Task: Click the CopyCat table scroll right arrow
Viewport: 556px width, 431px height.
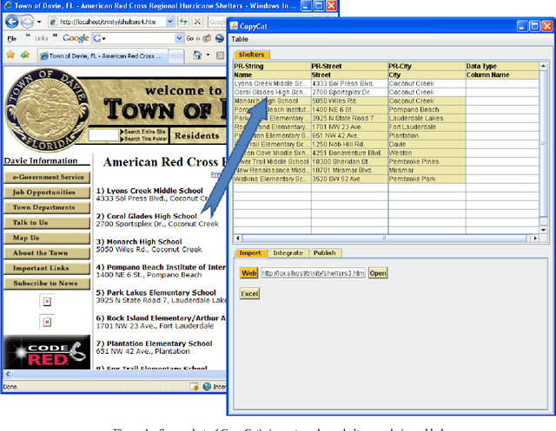Action: (535, 238)
